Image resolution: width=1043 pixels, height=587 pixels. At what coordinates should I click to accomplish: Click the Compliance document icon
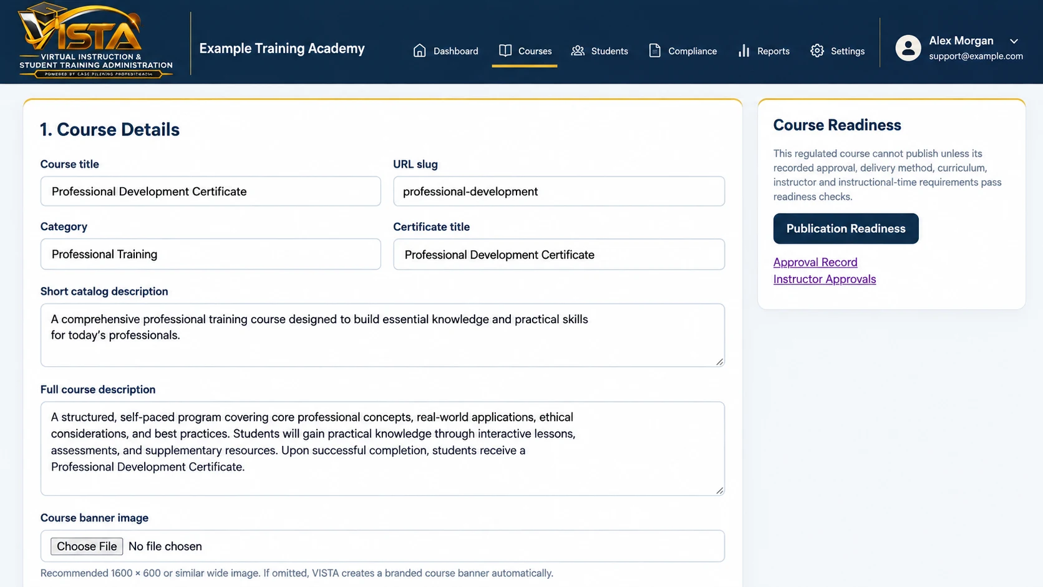click(x=654, y=51)
